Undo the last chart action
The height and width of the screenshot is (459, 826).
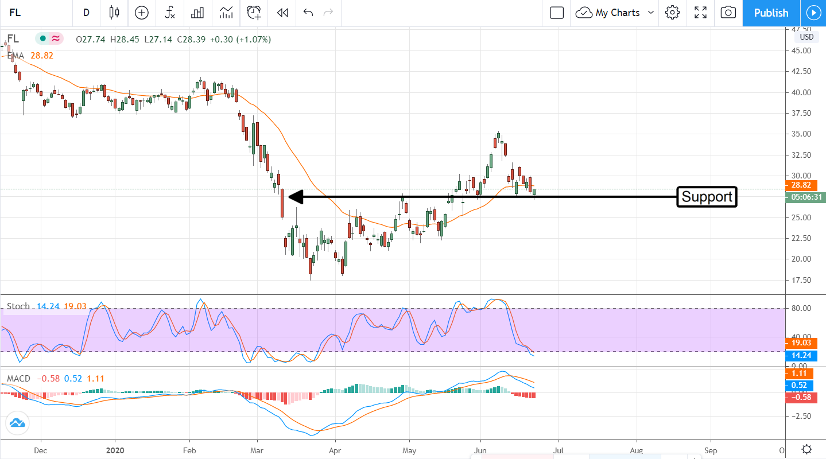(308, 13)
